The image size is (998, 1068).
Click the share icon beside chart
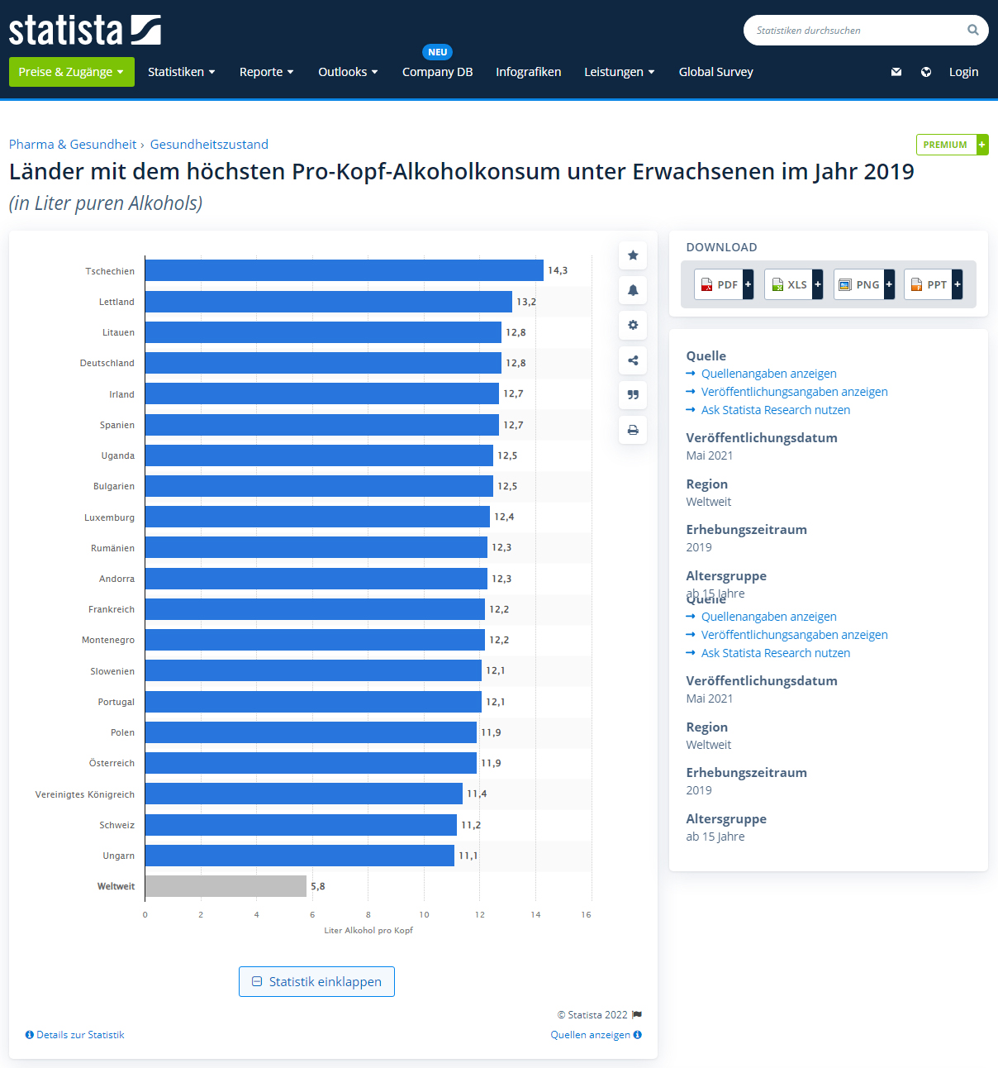coord(633,360)
